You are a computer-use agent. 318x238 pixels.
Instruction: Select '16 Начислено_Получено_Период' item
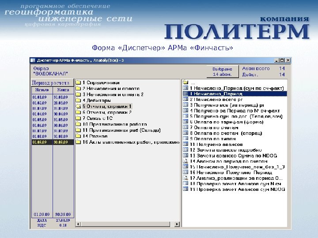click(231, 172)
